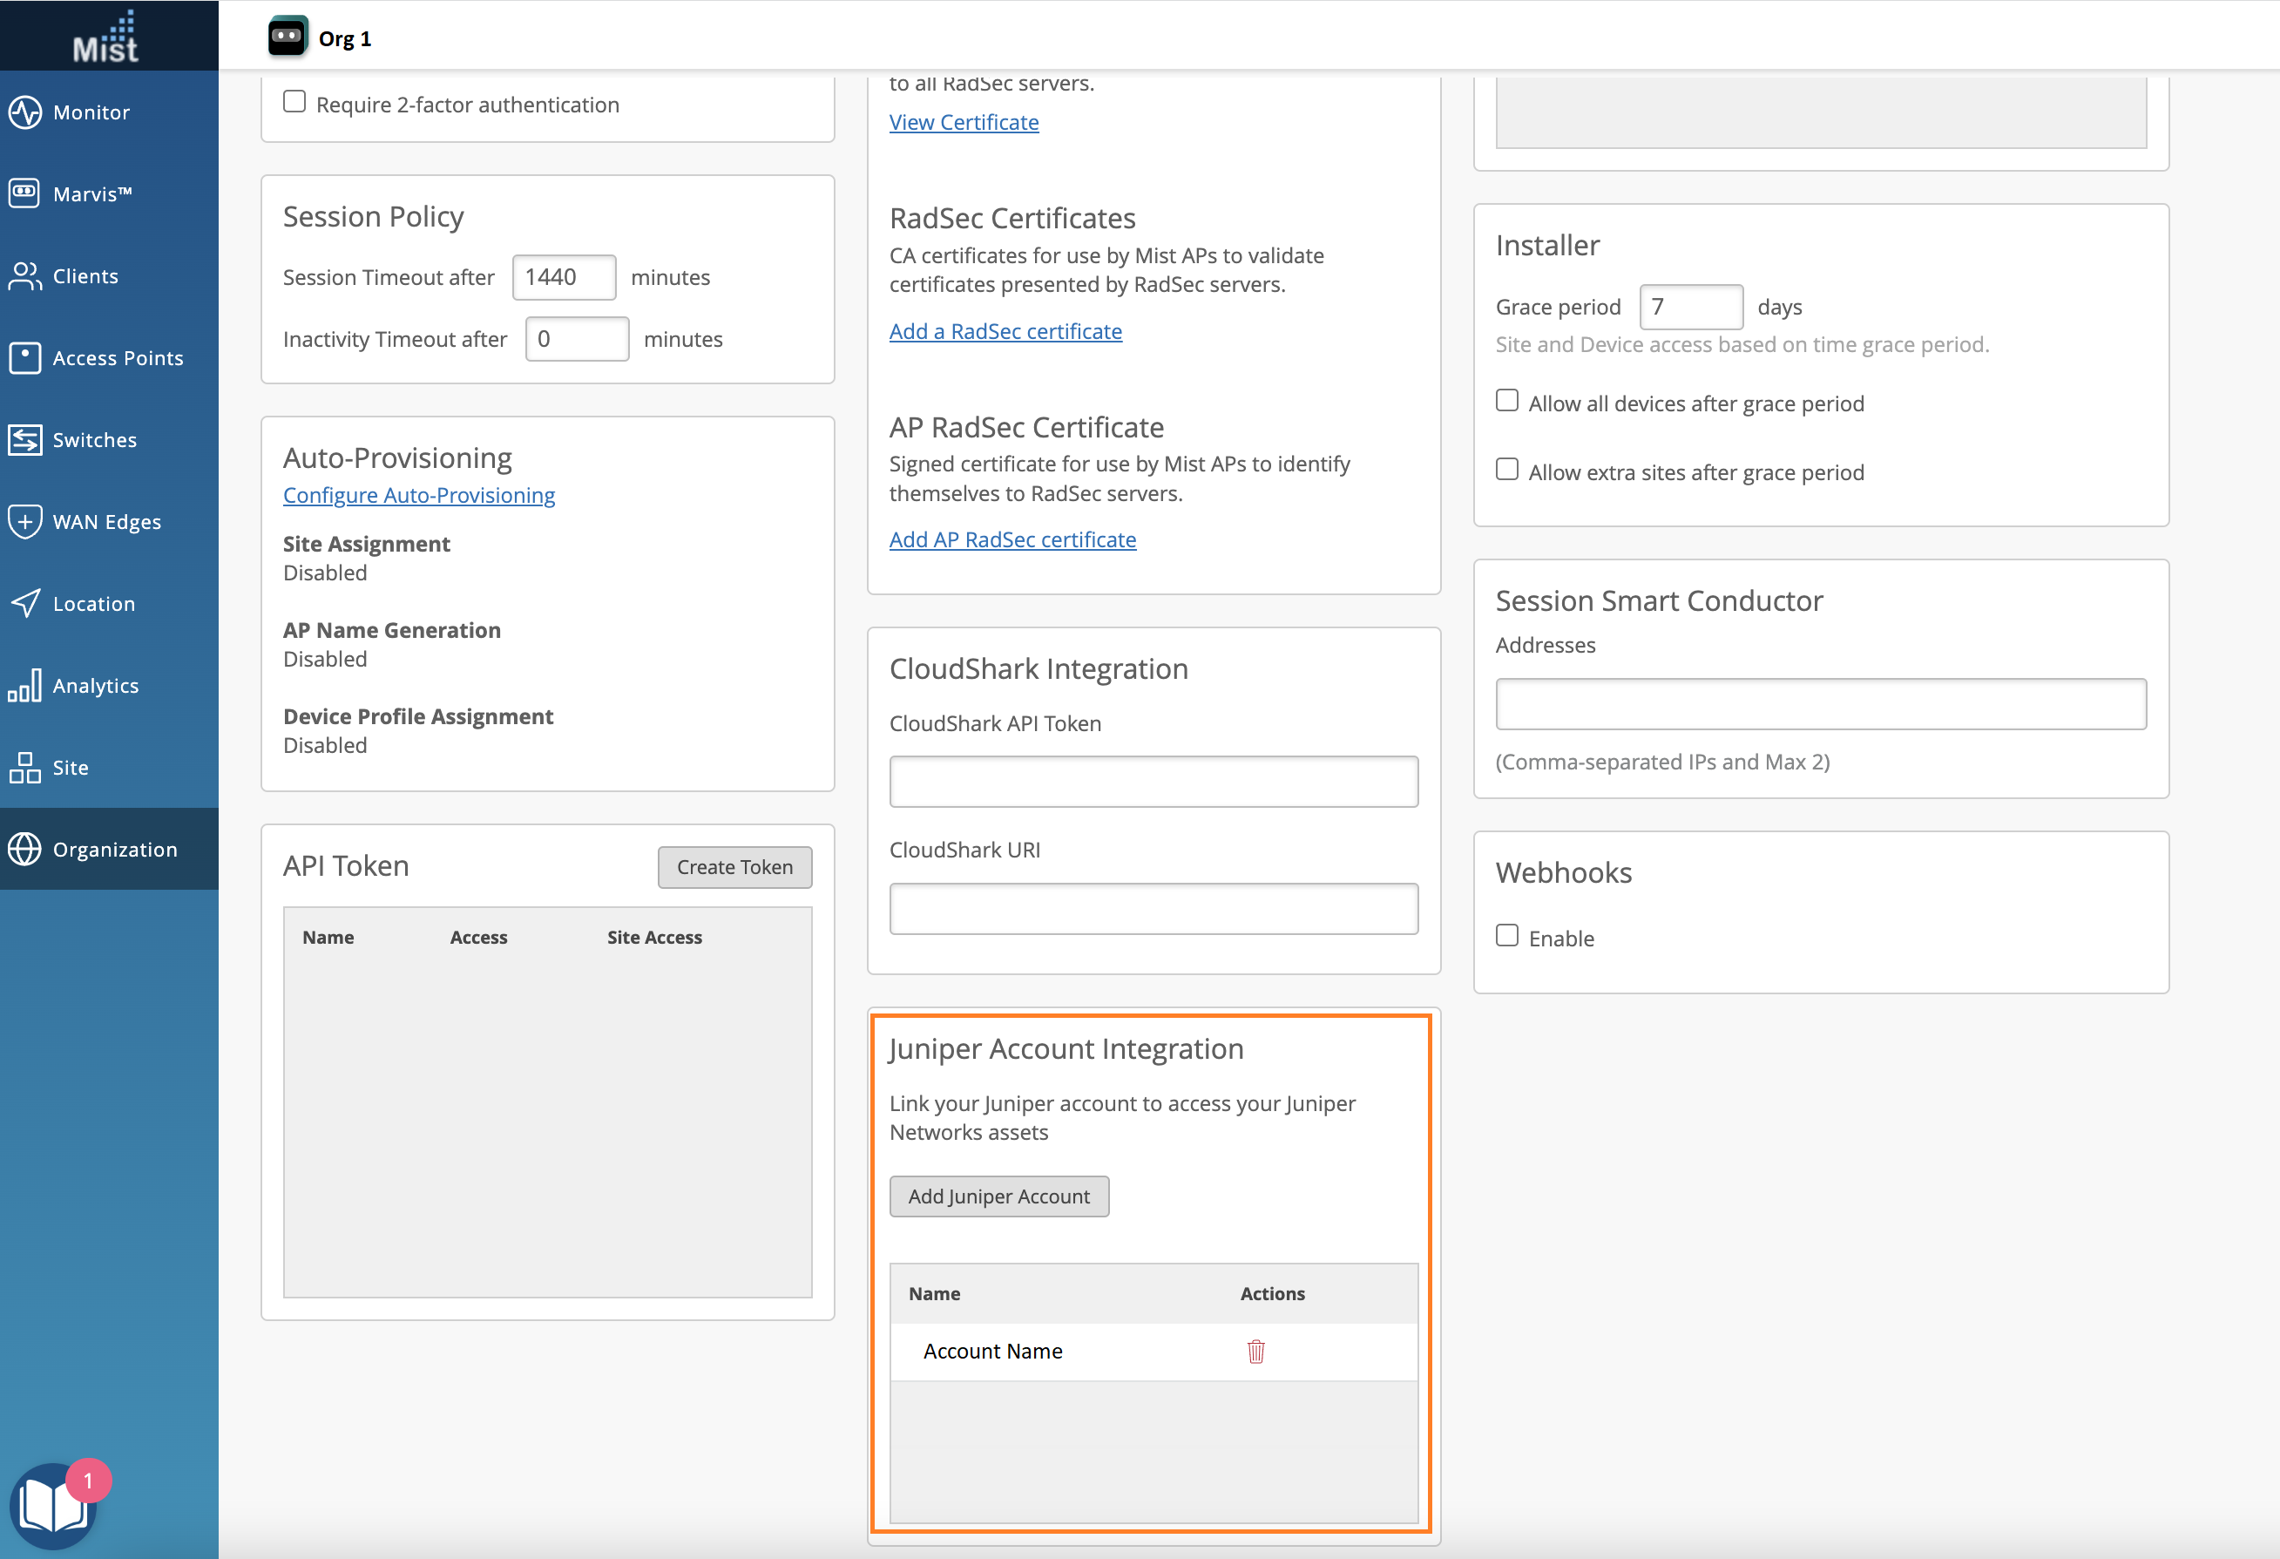Image resolution: width=2280 pixels, height=1559 pixels.
Task: Check Allow all devices after grace period
Action: tap(1507, 401)
